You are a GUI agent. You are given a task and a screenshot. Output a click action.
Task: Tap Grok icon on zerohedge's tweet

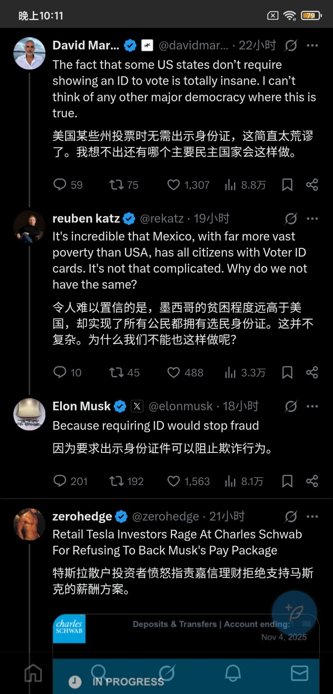(x=291, y=516)
